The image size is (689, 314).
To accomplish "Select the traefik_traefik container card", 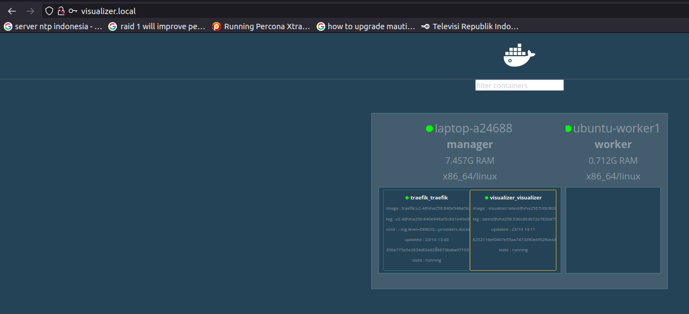I will pyautogui.click(x=426, y=230).
